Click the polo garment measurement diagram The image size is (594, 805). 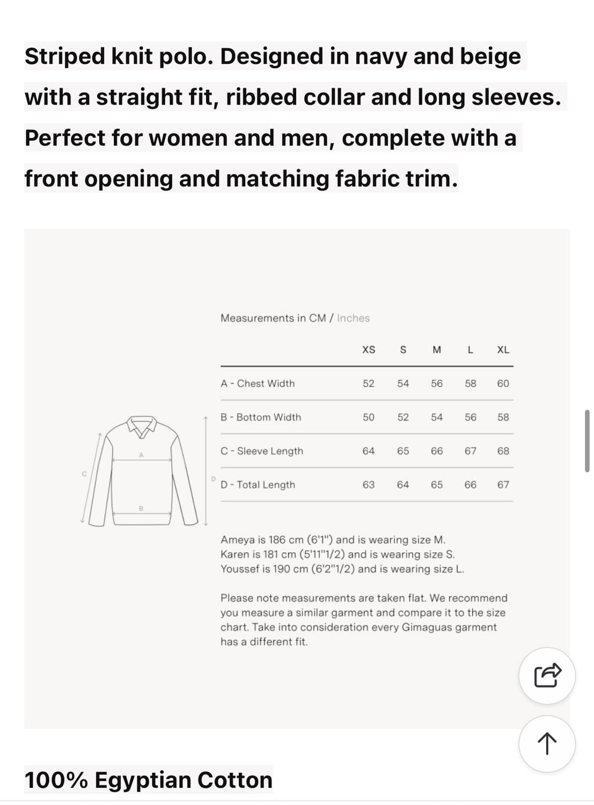point(142,471)
